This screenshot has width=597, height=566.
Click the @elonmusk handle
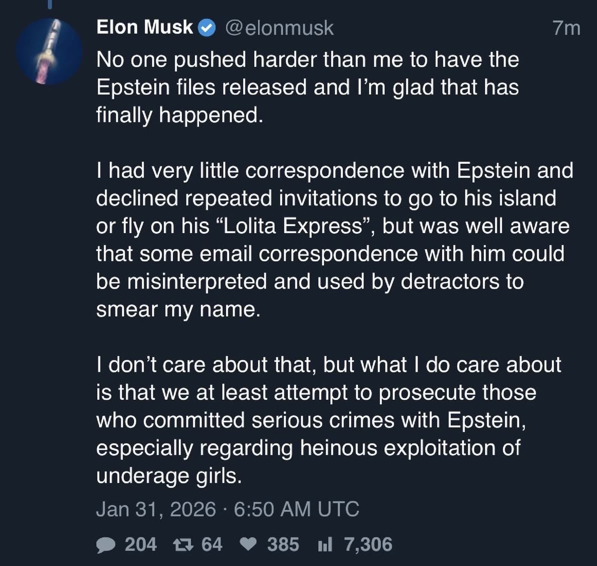(278, 28)
